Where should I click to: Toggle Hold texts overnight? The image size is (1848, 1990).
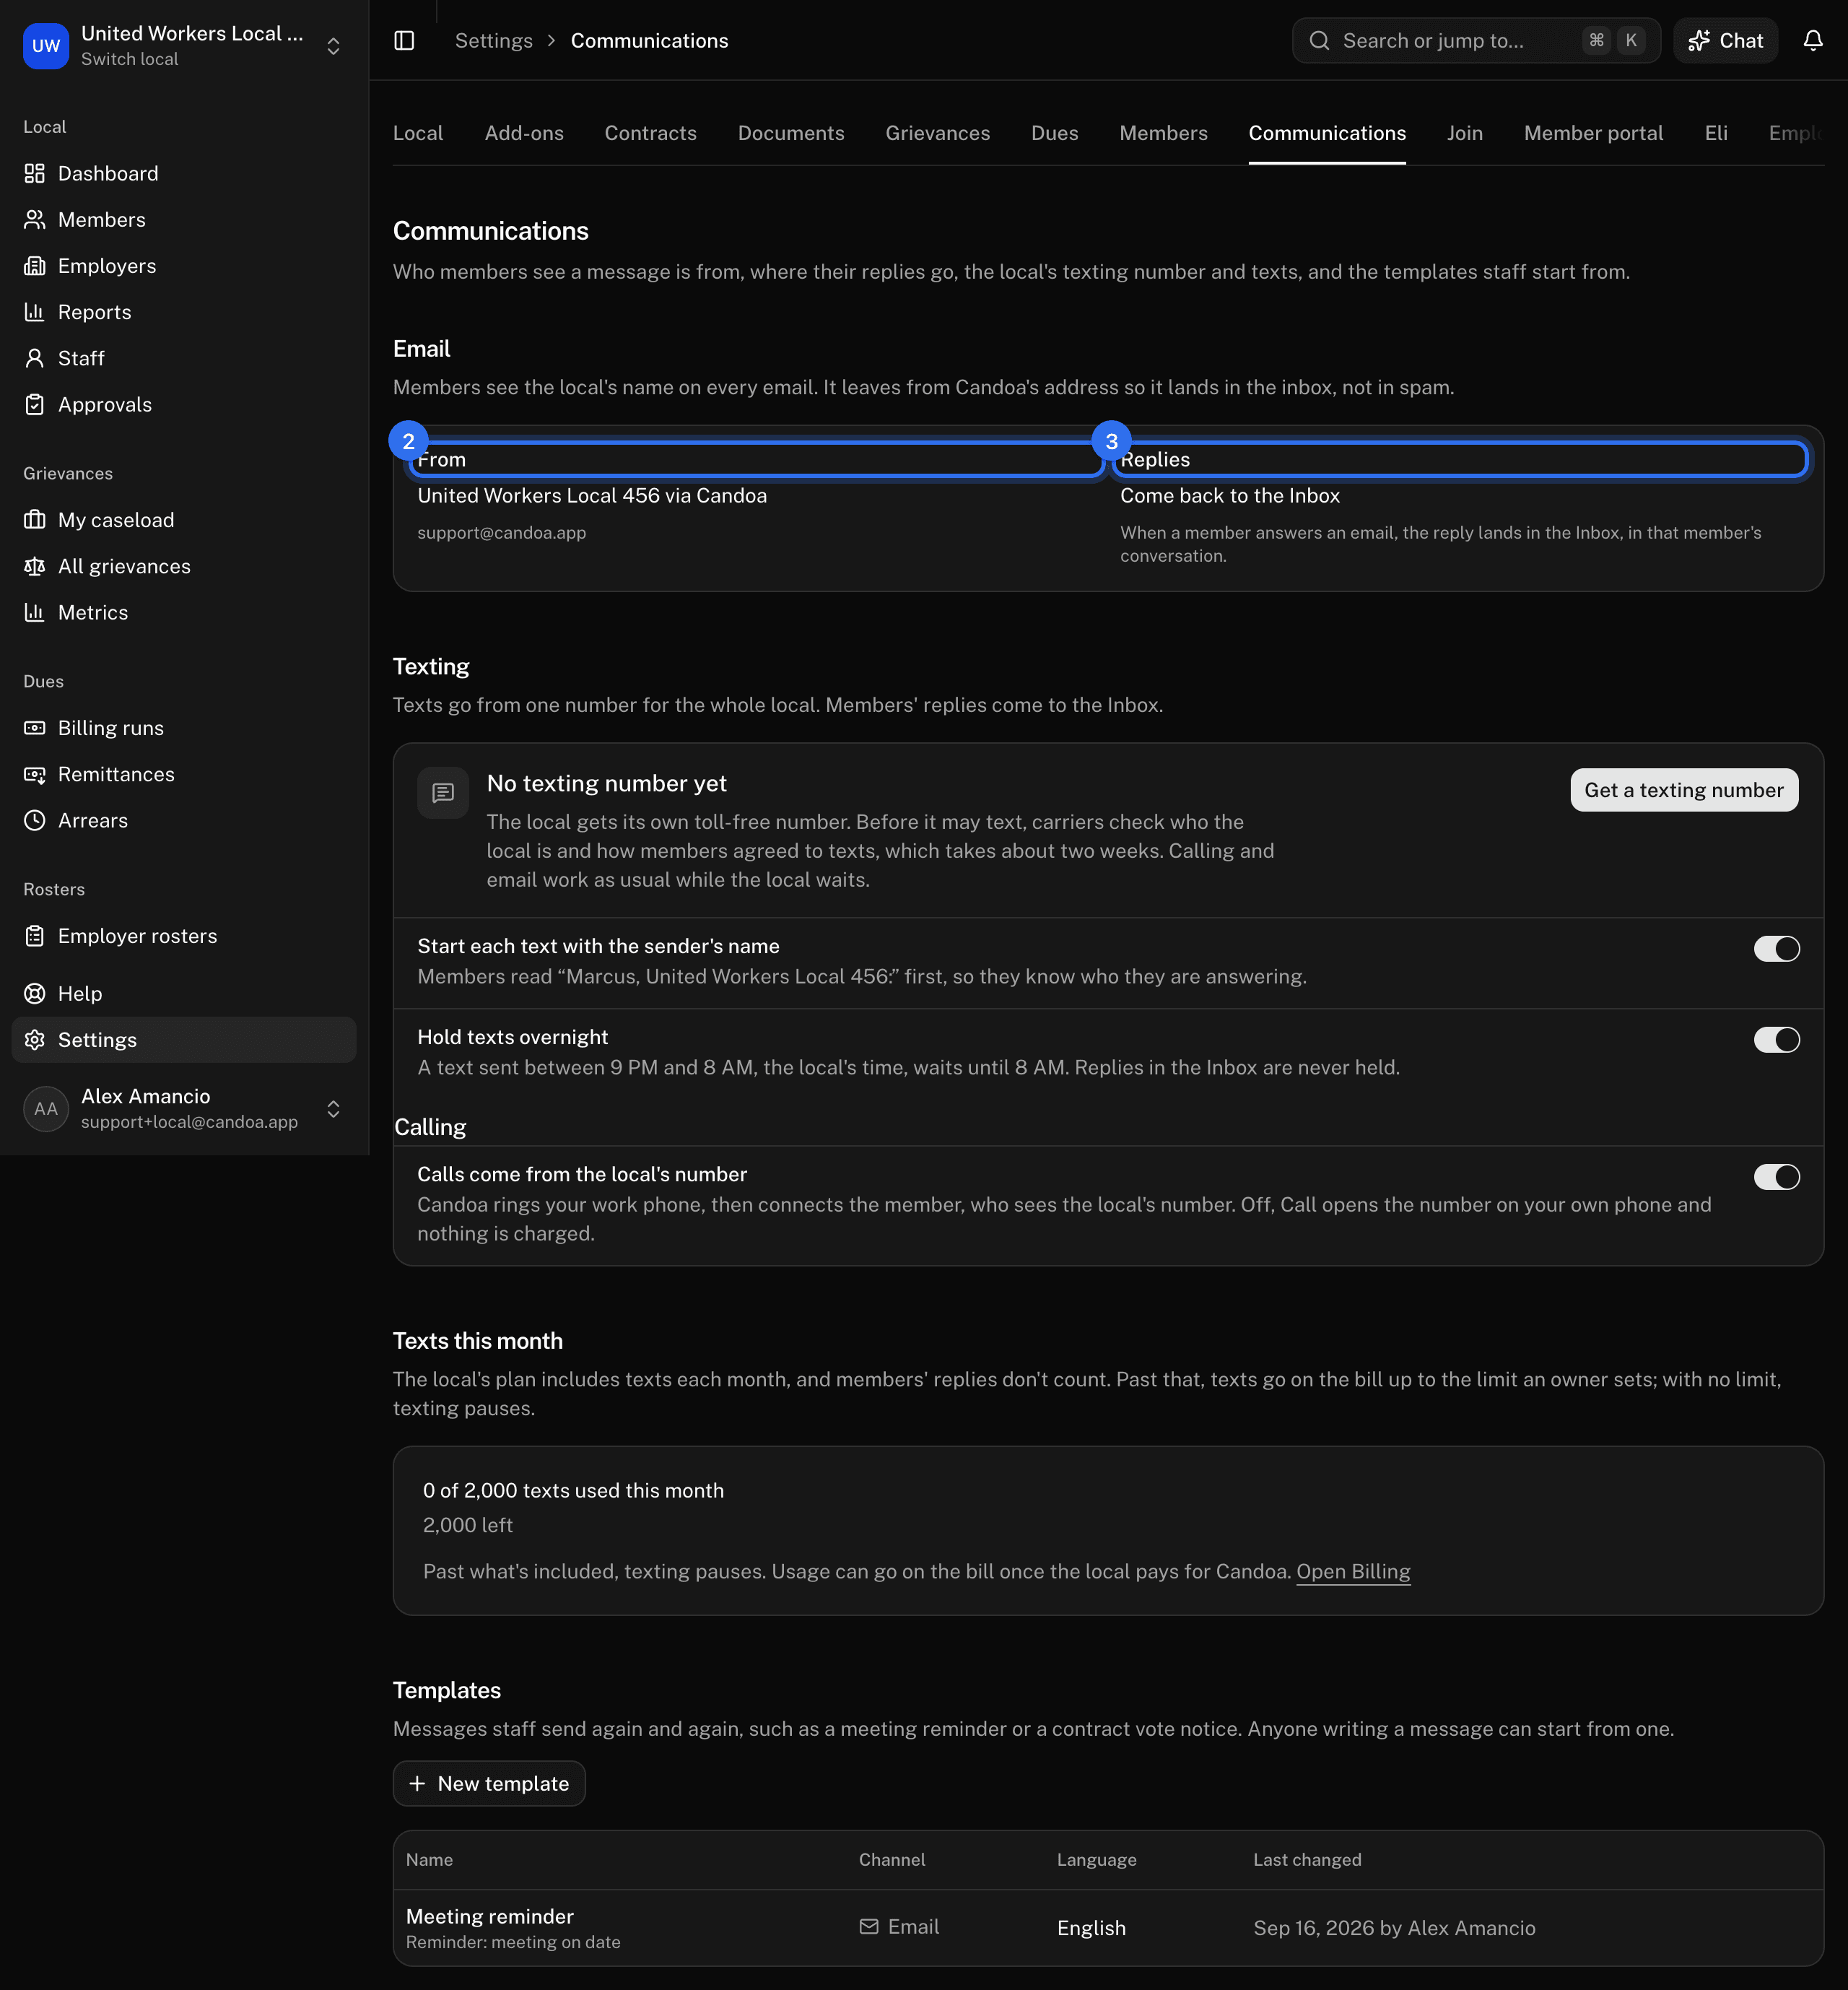tap(1776, 1039)
